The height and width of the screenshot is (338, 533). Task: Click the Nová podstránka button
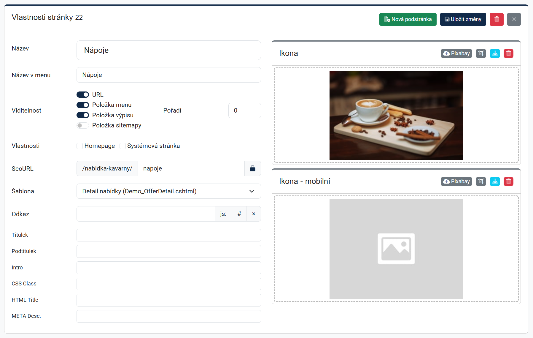[x=408, y=19]
